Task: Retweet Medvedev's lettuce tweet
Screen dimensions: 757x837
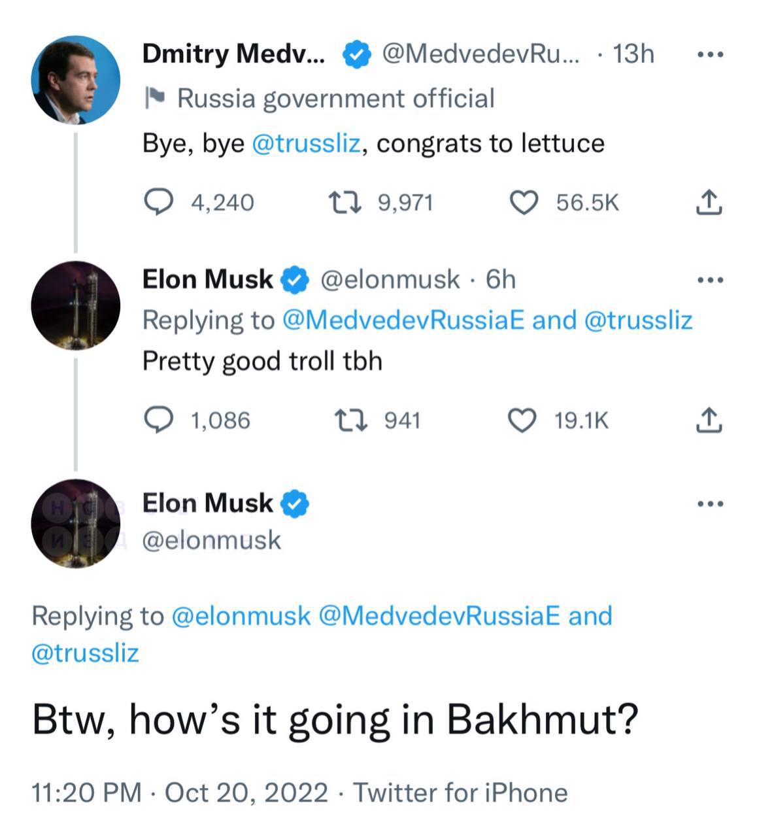Action: tap(345, 202)
